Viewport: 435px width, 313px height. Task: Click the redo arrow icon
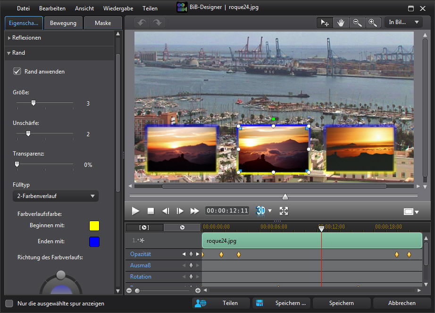157,23
